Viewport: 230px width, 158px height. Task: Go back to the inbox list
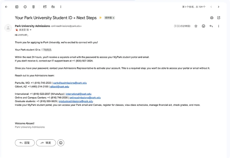point(6,7)
